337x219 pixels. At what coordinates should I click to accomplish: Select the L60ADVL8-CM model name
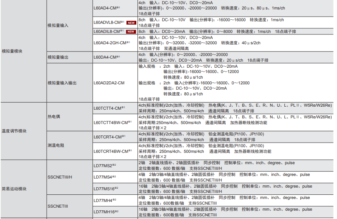pyautogui.click(x=109, y=22)
